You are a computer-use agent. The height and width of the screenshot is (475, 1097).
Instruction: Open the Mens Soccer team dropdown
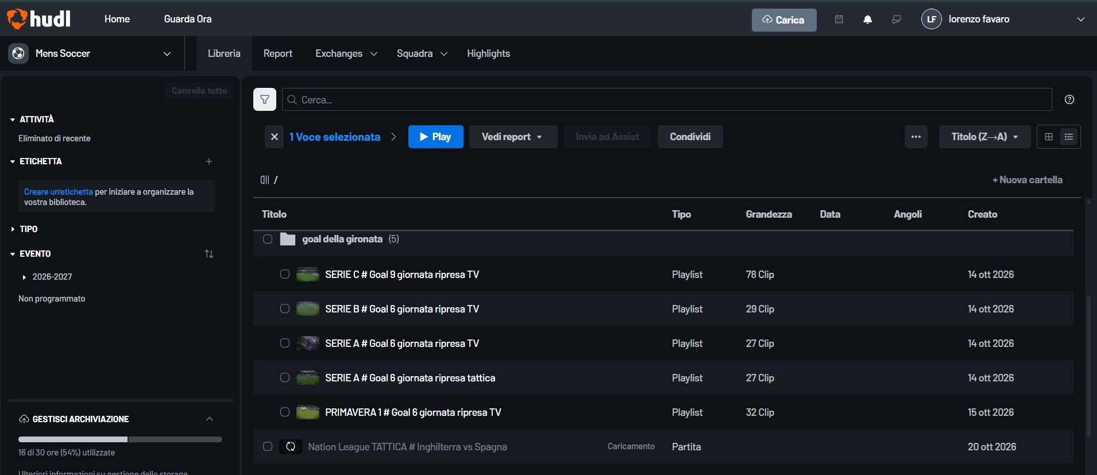167,53
